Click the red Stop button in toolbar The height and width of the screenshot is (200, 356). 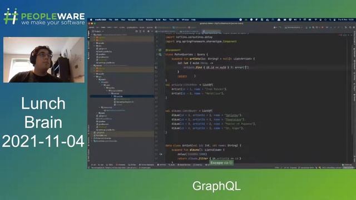pyautogui.click(x=322, y=27)
